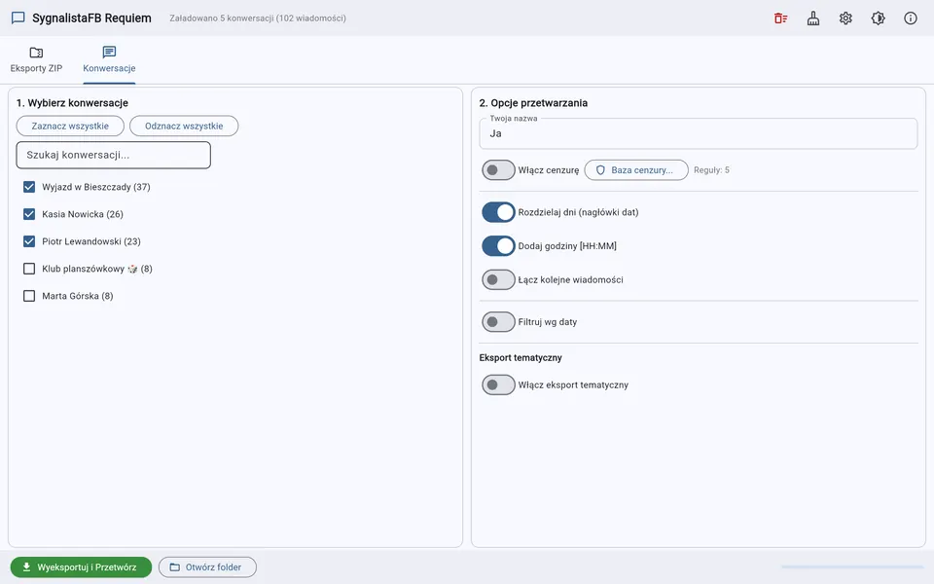Screen dimensions: 934x584
Task: Click the 'Reguły: 5' text
Action: tap(711, 169)
